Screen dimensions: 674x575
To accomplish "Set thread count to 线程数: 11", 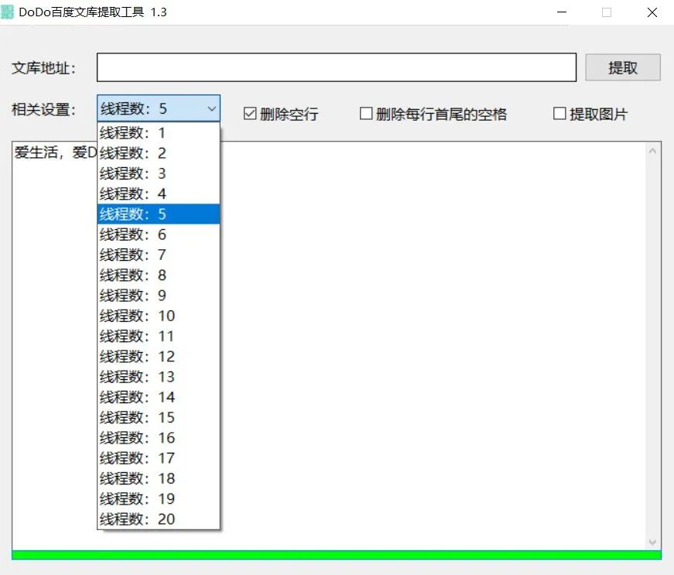I will point(158,336).
